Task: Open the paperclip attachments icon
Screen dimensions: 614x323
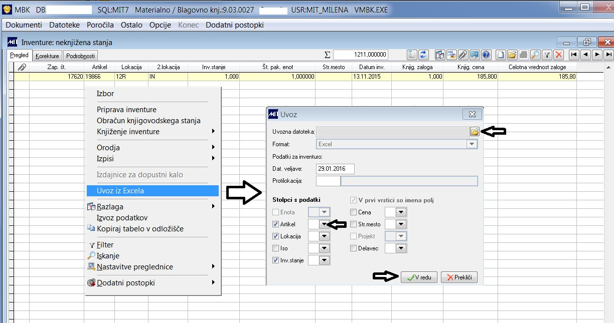Action: pos(463,54)
